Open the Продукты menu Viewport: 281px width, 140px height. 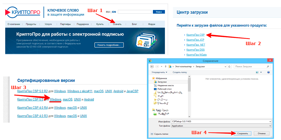click(x=31, y=24)
